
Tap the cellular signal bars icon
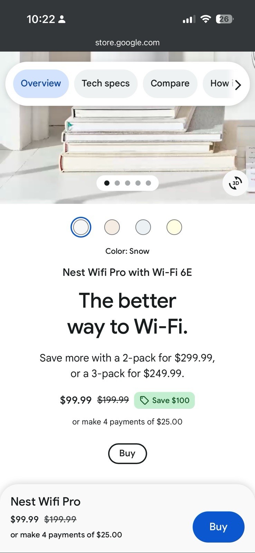click(189, 19)
